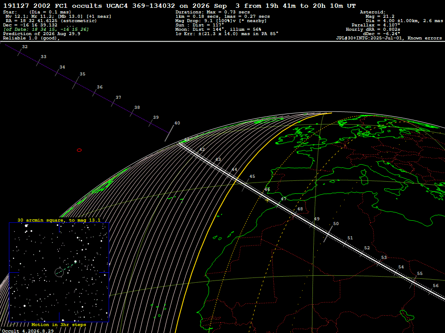Click the event title '191127 2002 FC1 occults'
The width and height of the screenshot is (445, 333).
(x=53, y=6)
